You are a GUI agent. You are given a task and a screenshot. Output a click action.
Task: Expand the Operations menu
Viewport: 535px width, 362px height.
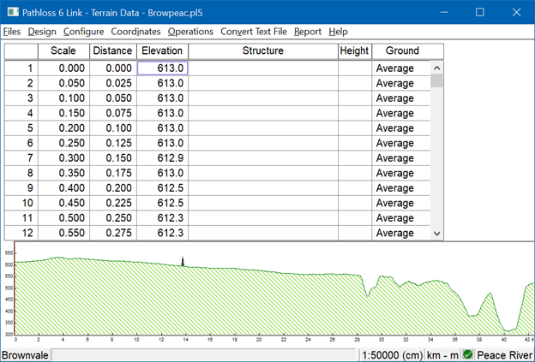pyautogui.click(x=190, y=32)
